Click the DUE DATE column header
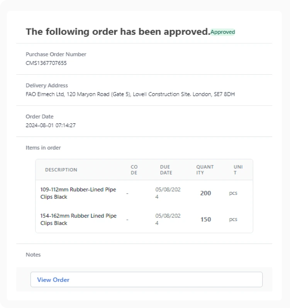Screen dimensions: 290x308 coord(166,170)
